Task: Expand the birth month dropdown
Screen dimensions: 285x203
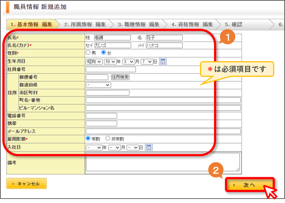Action: (129, 62)
